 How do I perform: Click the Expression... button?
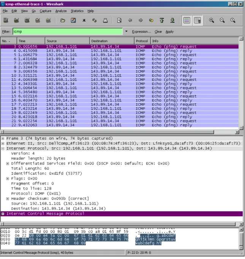tap(141, 32)
